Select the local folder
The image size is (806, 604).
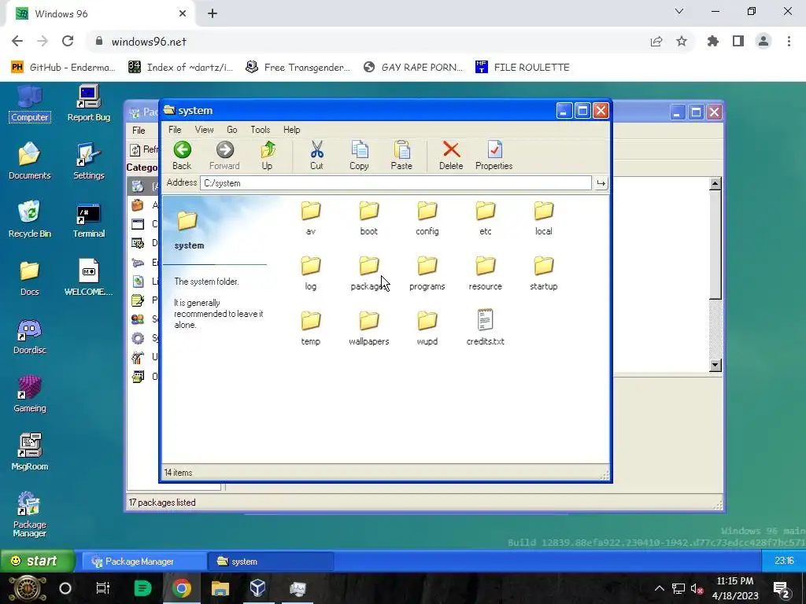[543, 218]
